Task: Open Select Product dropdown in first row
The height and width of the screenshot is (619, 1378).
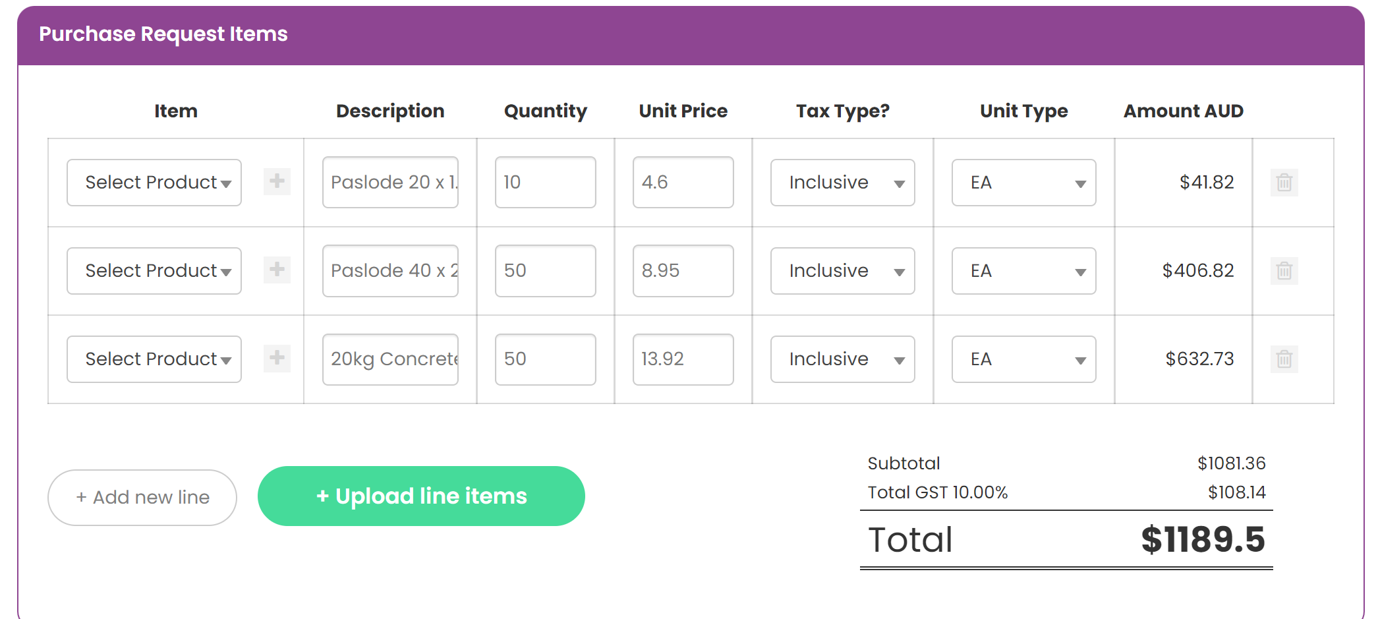Action: pos(154,183)
